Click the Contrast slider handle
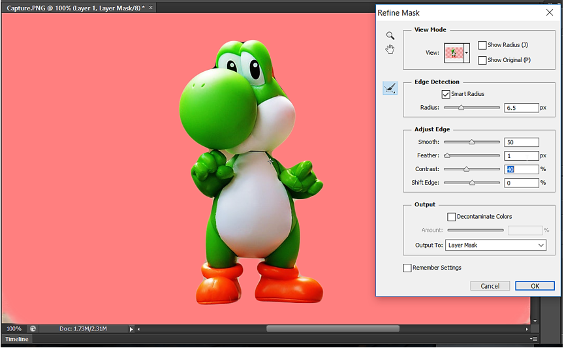Viewport: 564px width, 348px height. point(467,169)
